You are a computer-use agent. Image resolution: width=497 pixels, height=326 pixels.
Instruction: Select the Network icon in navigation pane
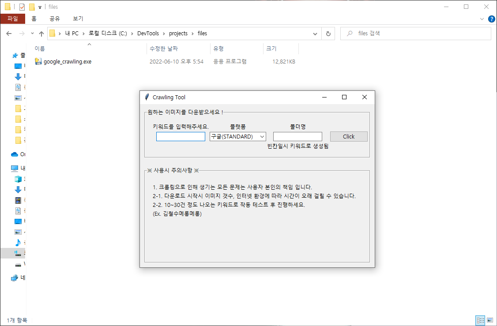(x=15, y=278)
